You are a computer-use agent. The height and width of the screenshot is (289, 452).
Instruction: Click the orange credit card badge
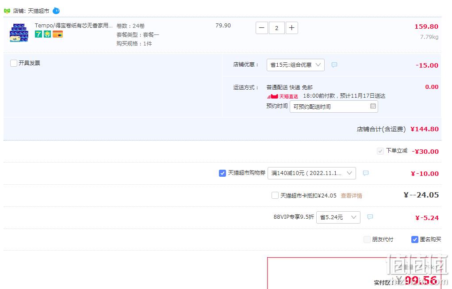click(57, 34)
